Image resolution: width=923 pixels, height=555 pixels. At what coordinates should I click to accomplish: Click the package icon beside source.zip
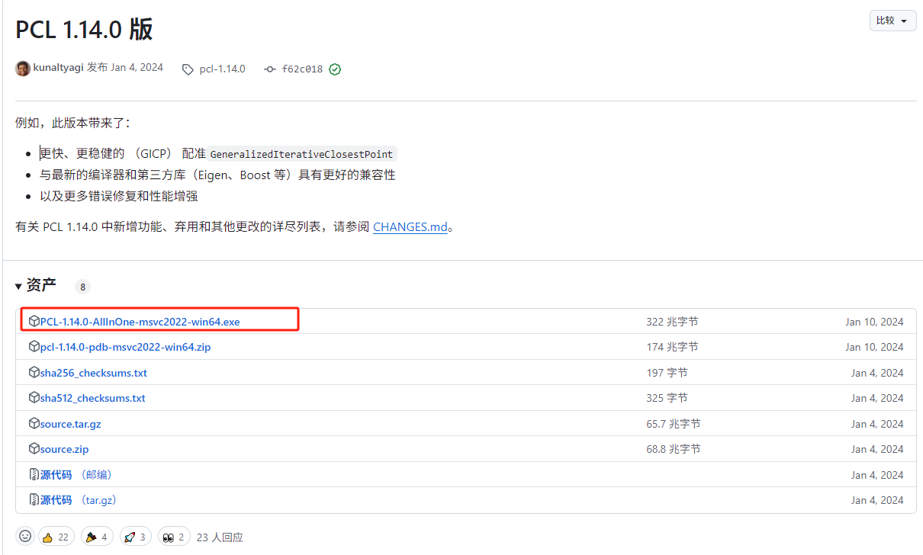coord(34,448)
